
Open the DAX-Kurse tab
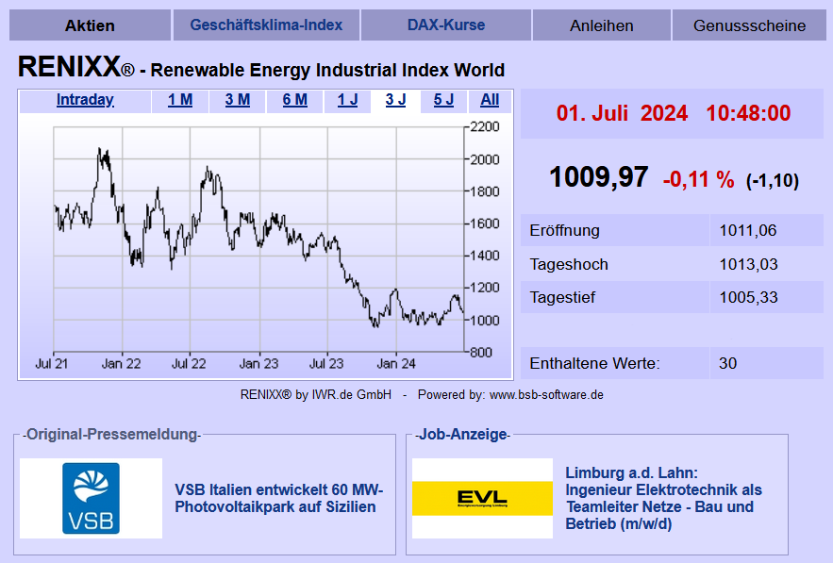[445, 25]
